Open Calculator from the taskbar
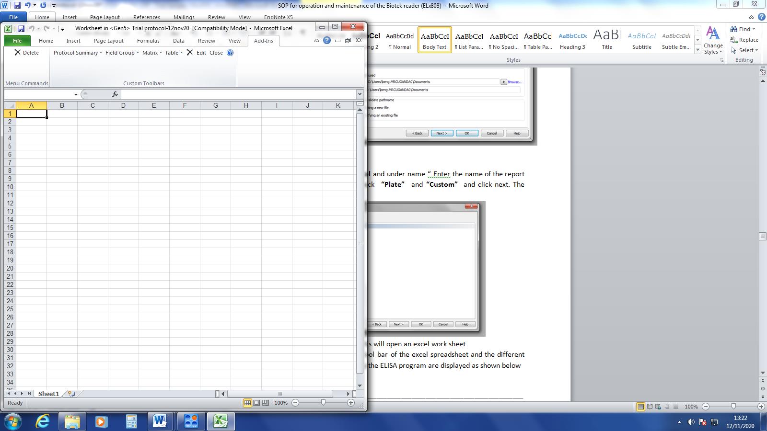 pyautogui.click(x=131, y=421)
